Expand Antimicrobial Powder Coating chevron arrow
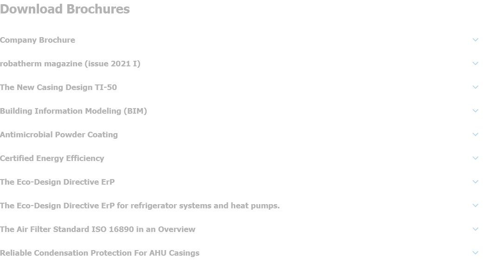Image resolution: width=497 pixels, height=264 pixels. coord(475,135)
